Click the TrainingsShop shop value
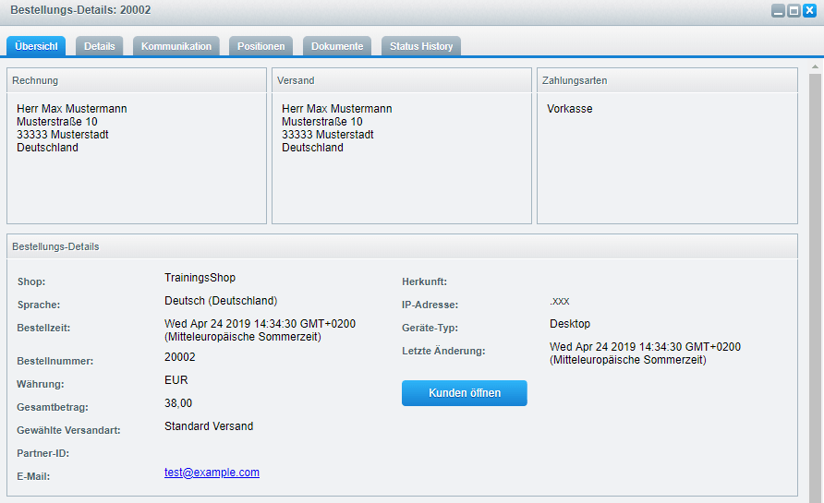 tap(200, 278)
